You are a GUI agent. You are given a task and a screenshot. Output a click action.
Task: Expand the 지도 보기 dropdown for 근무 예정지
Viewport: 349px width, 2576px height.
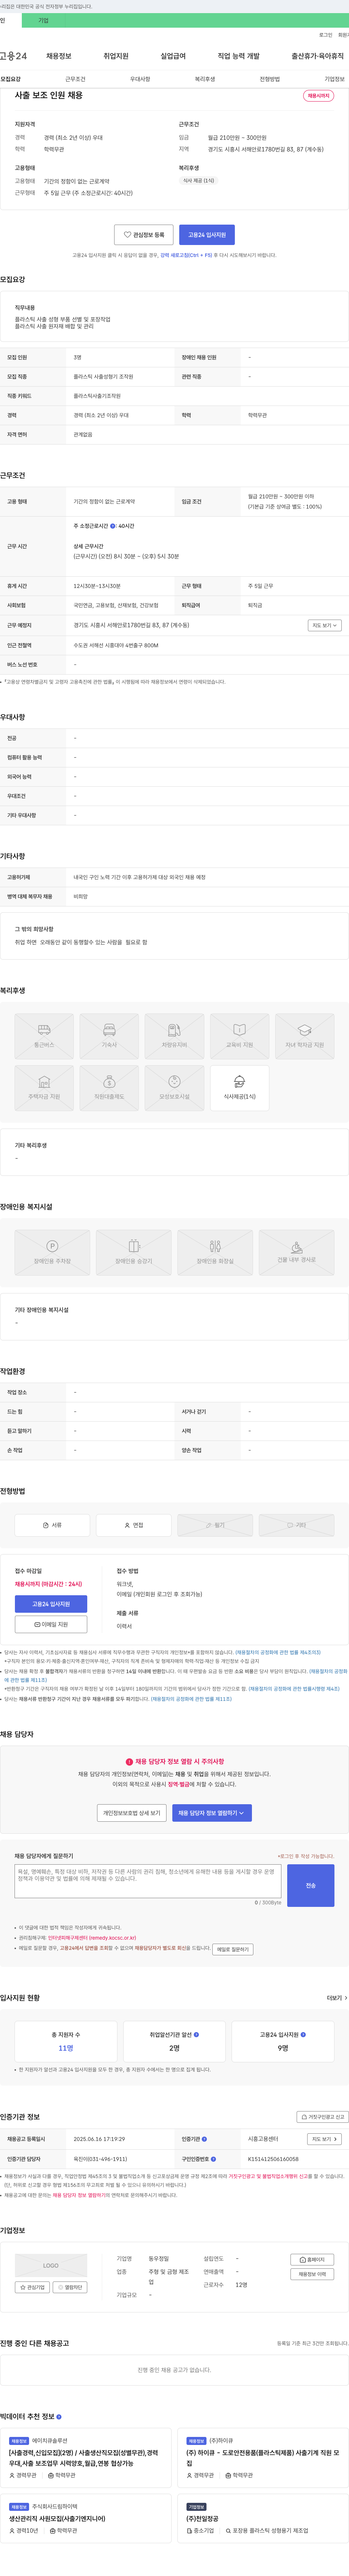(325, 625)
